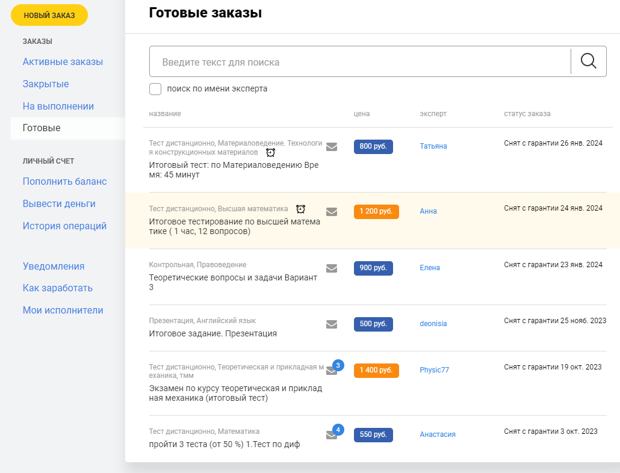Screen dimensions: 620x473
Task: Switch to На выполнении orders
Action: click(x=58, y=106)
